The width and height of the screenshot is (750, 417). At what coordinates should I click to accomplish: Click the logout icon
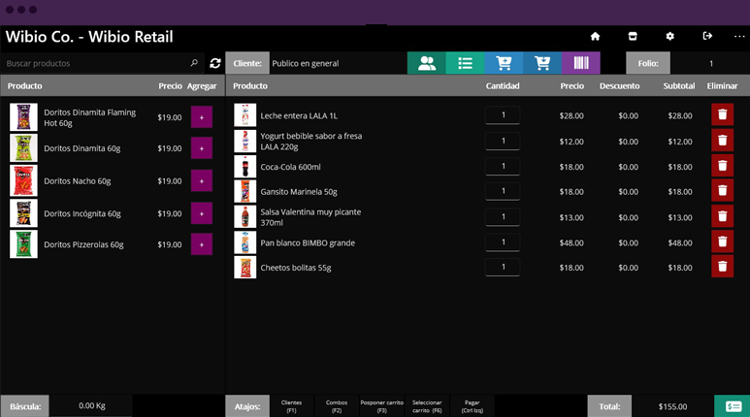(707, 36)
